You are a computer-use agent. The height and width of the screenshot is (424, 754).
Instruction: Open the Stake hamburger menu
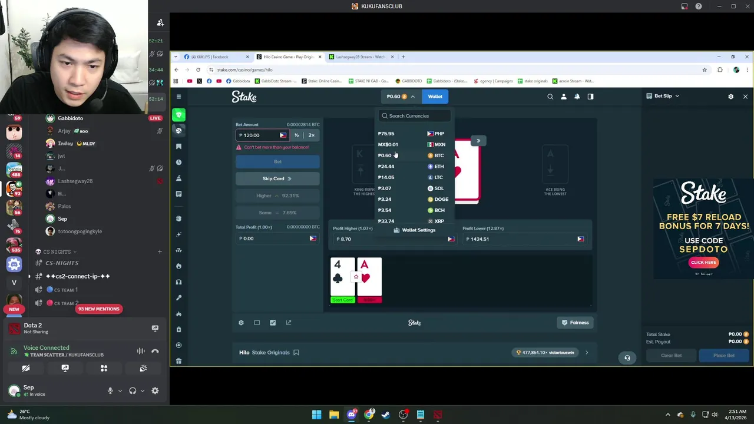coord(178,97)
